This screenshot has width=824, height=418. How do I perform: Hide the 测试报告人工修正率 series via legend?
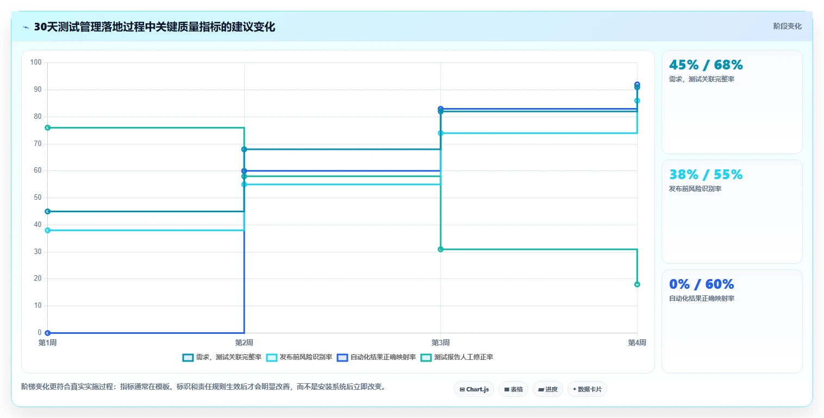[x=457, y=357]
